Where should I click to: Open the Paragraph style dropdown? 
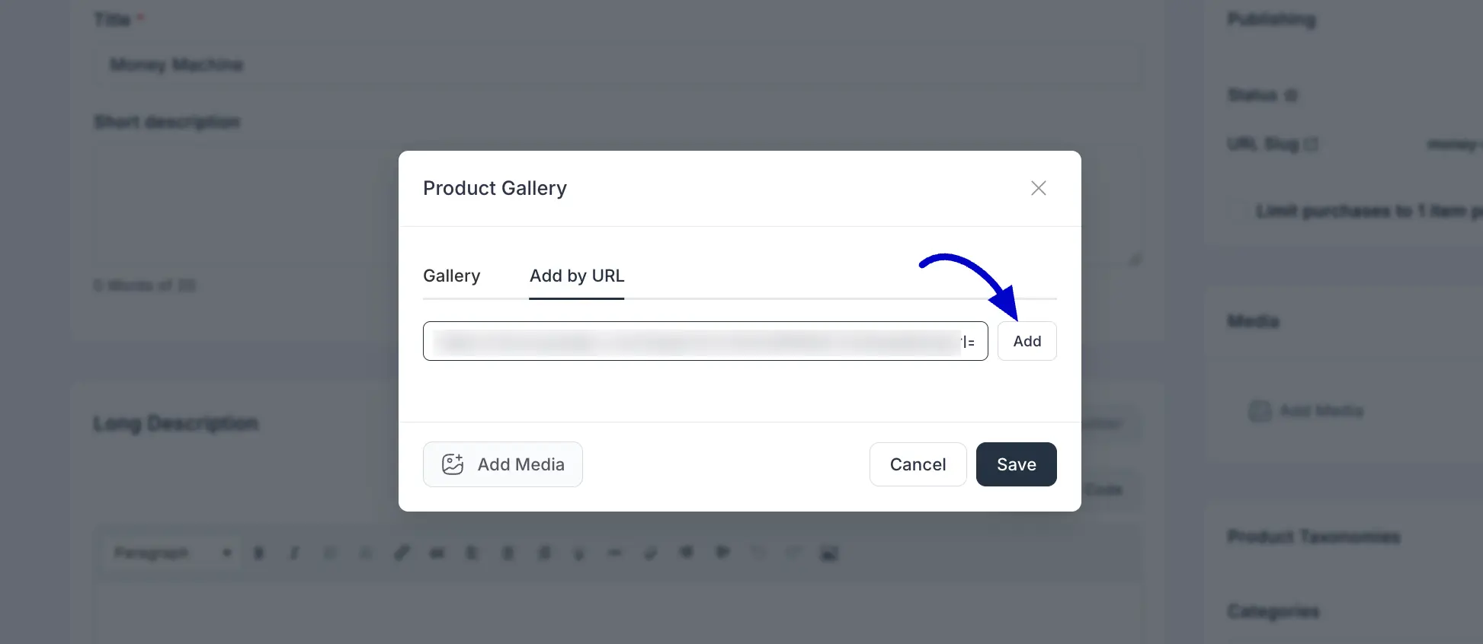coord(171,553)
